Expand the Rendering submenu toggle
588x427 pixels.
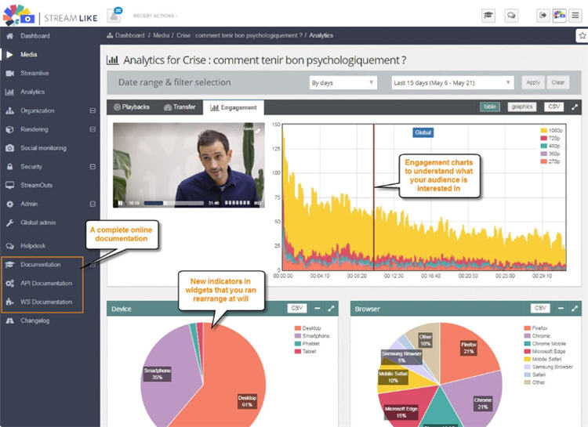(93, 129)
